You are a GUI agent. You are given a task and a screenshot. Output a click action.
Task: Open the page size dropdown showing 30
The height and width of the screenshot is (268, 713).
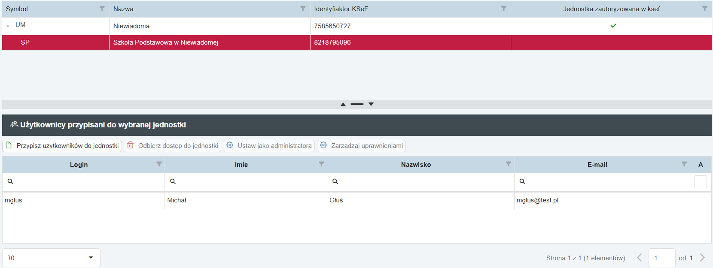tap(91, 258)
